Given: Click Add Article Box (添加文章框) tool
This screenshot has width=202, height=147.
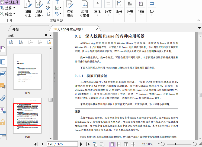Looking at the screenshot, I should pos(84,9).
